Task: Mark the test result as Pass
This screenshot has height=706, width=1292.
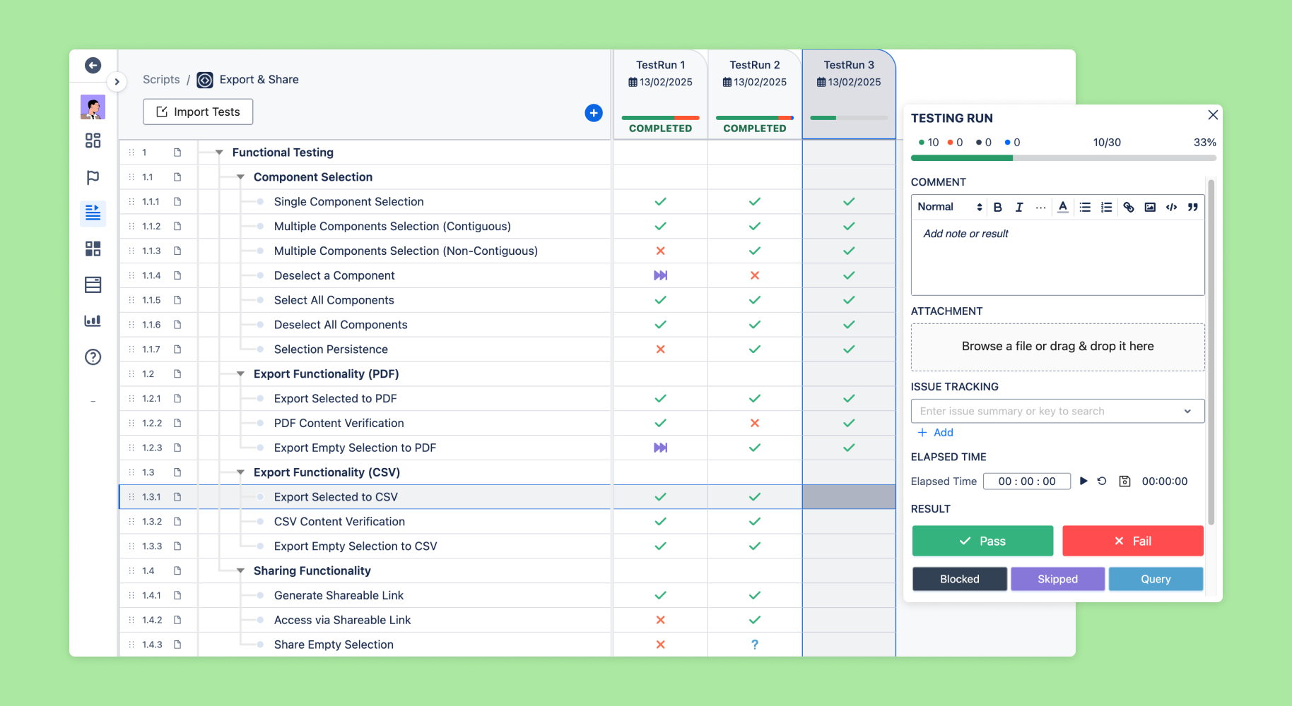Action: point(982,541)
